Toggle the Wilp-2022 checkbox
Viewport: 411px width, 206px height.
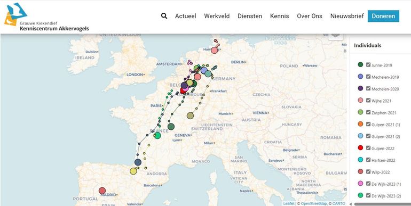pos(368,172)
